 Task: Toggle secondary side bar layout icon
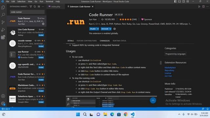(x=183, y=1)
